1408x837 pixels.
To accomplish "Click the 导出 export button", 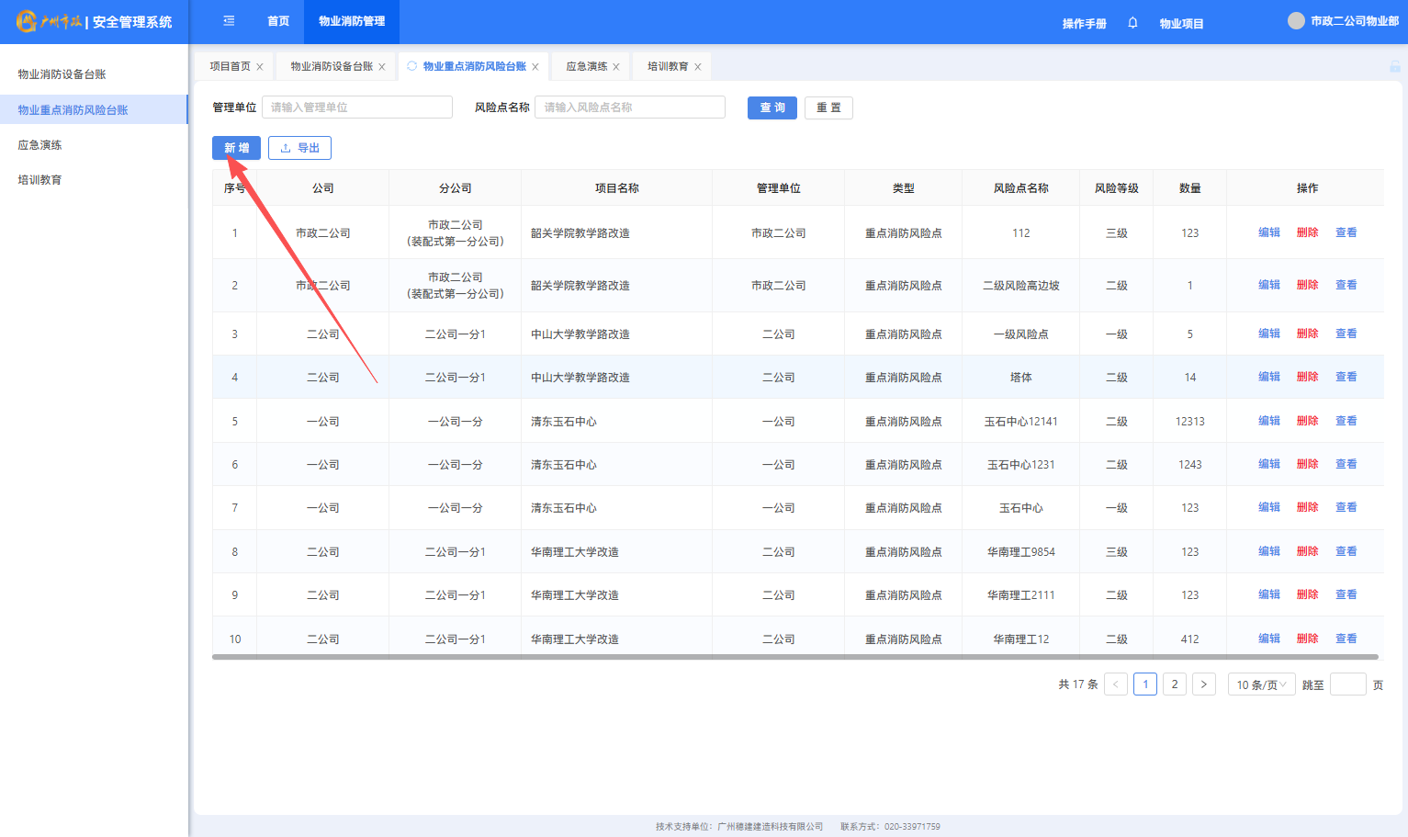I will pos(299,148).
